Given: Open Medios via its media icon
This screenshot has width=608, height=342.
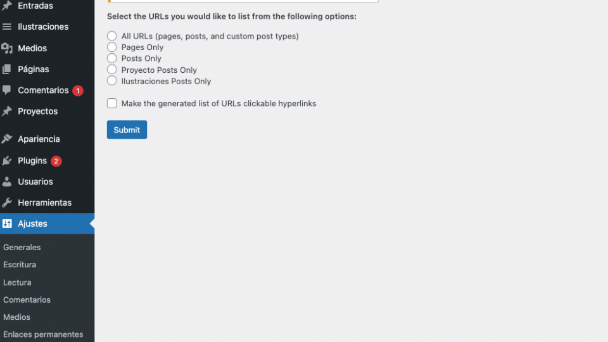Looking at the screenshot, I should 6,48.
